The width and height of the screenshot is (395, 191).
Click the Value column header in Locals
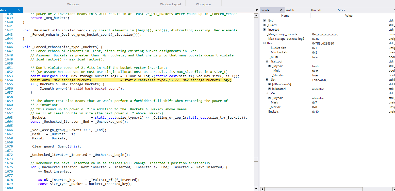point(349,15)
